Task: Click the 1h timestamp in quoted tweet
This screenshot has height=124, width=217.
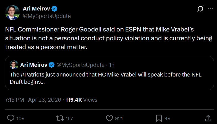Action: tap(112, 65)
